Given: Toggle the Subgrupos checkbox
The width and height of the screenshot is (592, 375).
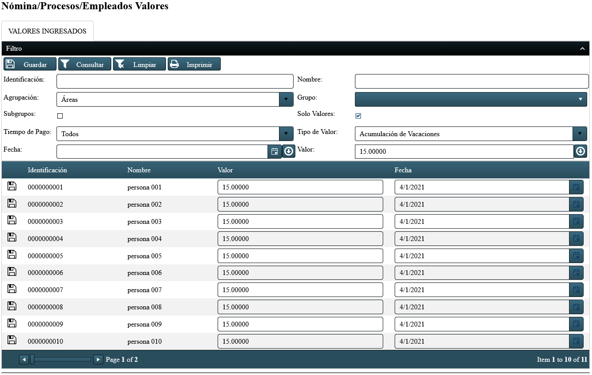Looking at the screenshot, I should click(60, 116).
